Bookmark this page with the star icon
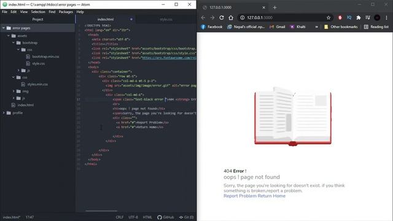This screenshot has height=221, width=393. click(x=329, y=18)
